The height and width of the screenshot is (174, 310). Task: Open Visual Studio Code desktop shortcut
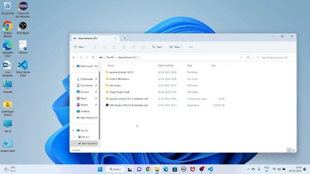click(x=23, y=68)
